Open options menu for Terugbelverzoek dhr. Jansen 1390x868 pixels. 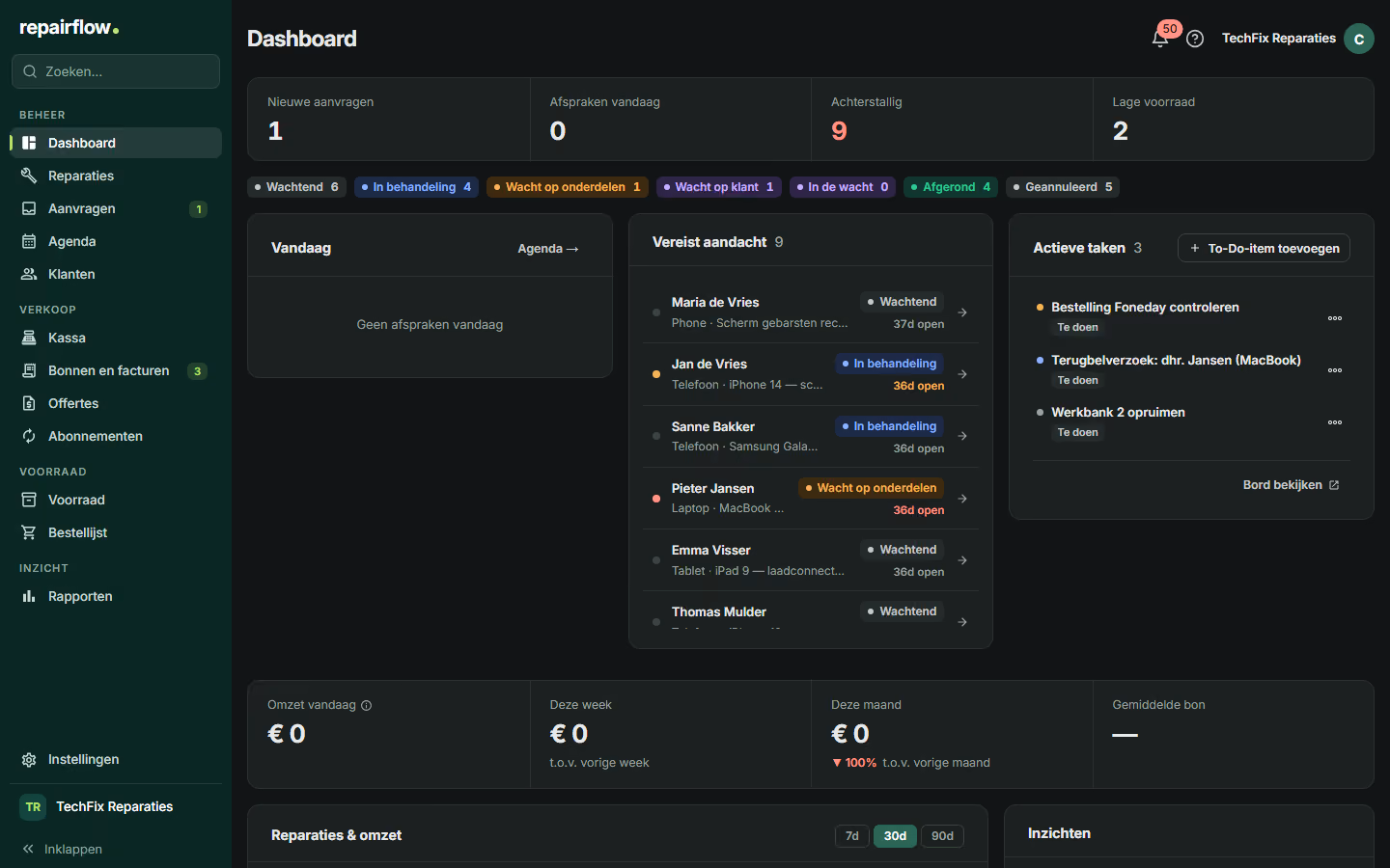click(1335, 370)
